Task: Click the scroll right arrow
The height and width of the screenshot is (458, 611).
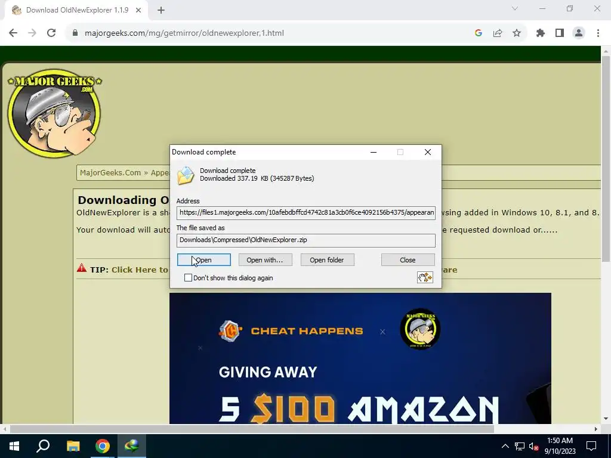Action: [596, 429]
